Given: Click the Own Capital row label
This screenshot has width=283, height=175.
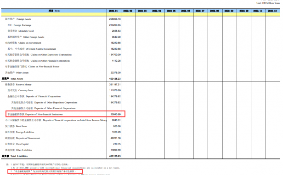Looking at the screenshot, I should coord(17,144).
